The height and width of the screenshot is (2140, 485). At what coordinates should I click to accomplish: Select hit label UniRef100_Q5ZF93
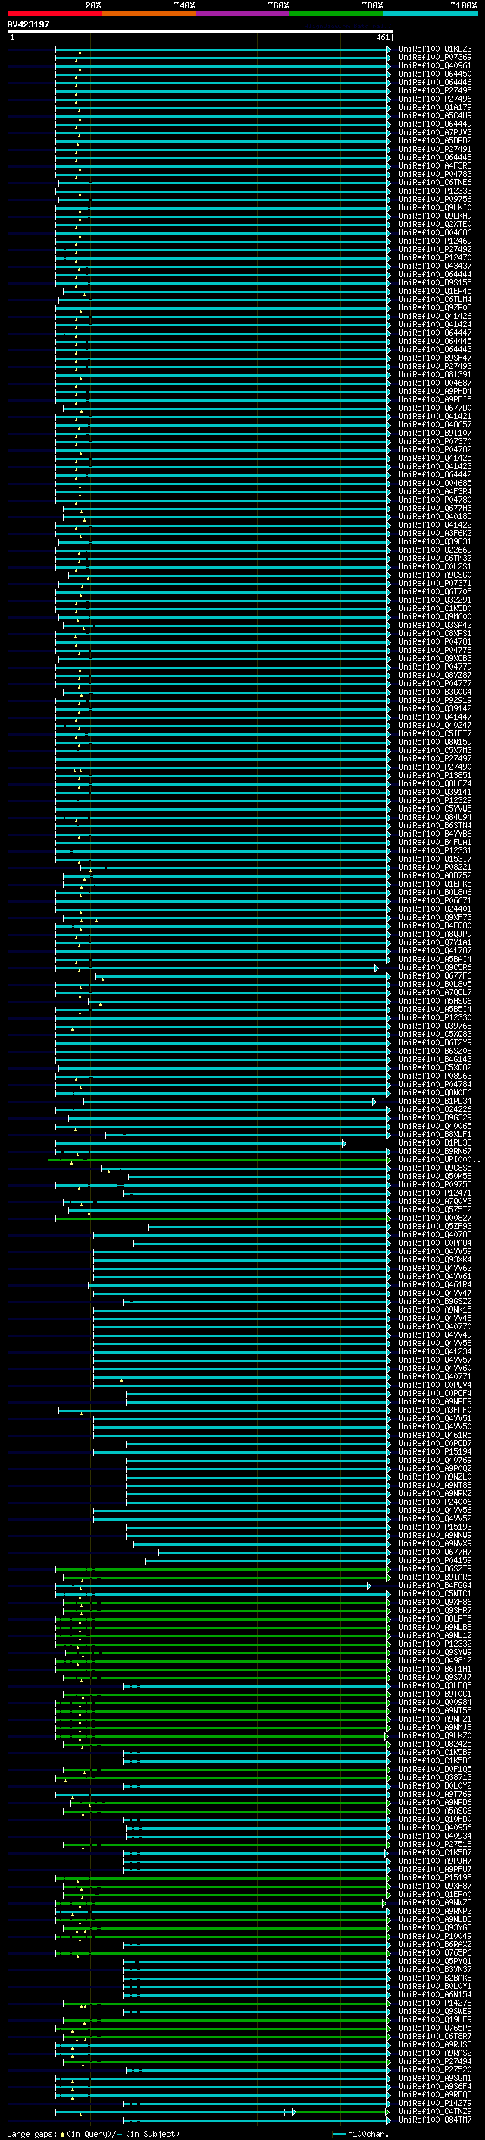coord(434,1226)
